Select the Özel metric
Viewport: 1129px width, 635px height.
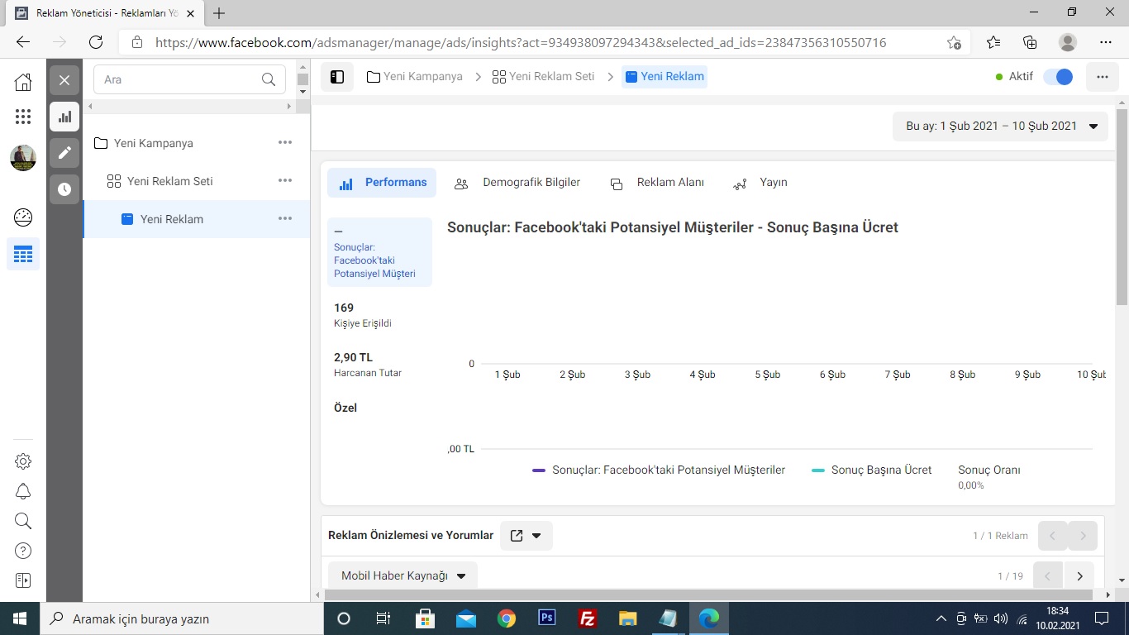(x=345, y=408)
